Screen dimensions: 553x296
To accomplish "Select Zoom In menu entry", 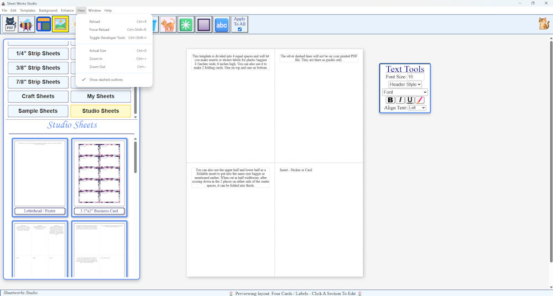I will click(114, 59).
